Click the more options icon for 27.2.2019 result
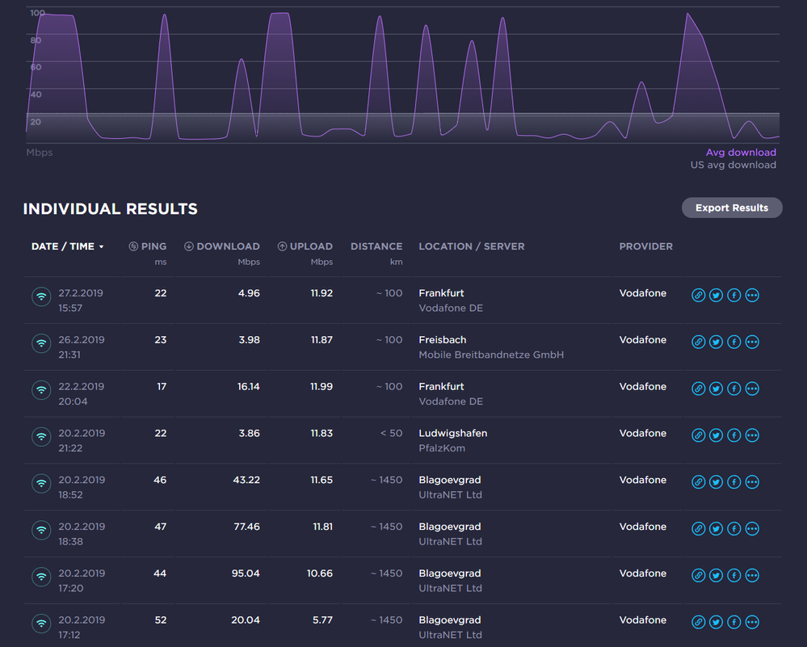 [x=752, y=296]
